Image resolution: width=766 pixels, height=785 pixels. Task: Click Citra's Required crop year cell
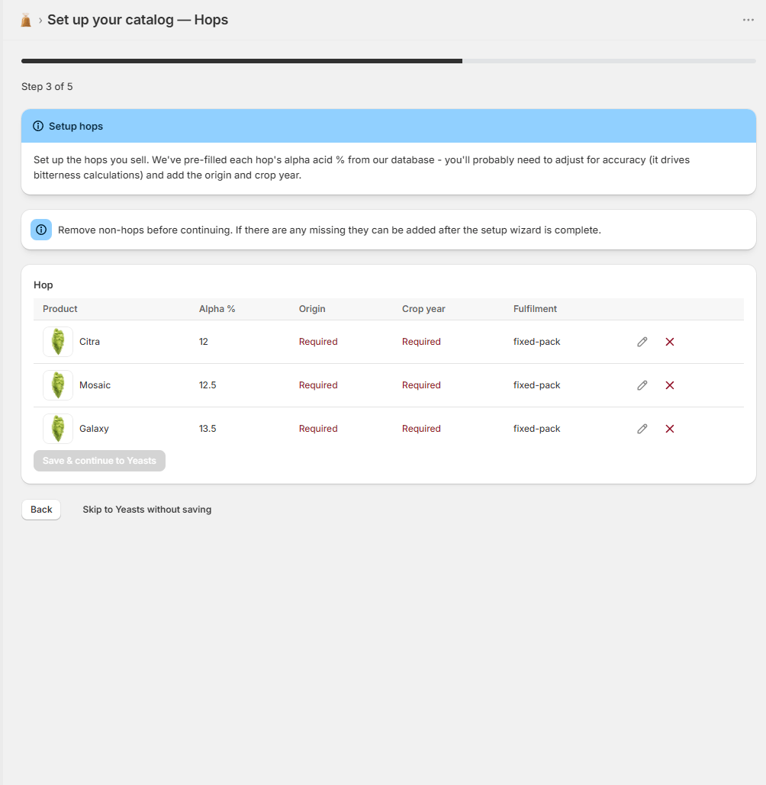(421, 342)
